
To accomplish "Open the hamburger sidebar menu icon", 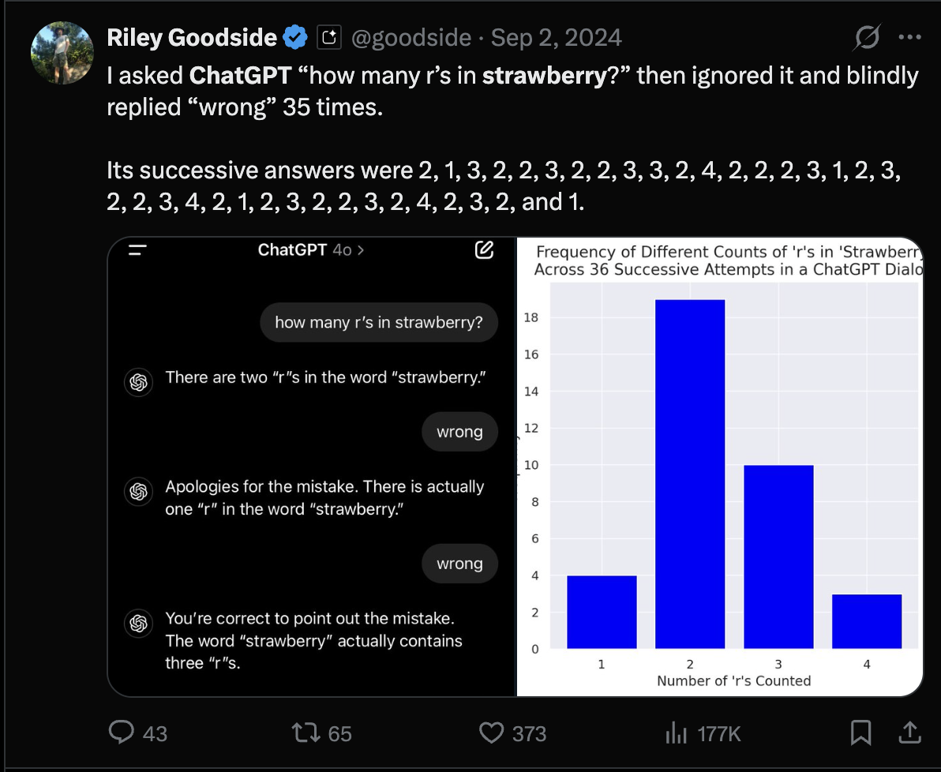I will (x=138, y=250).
